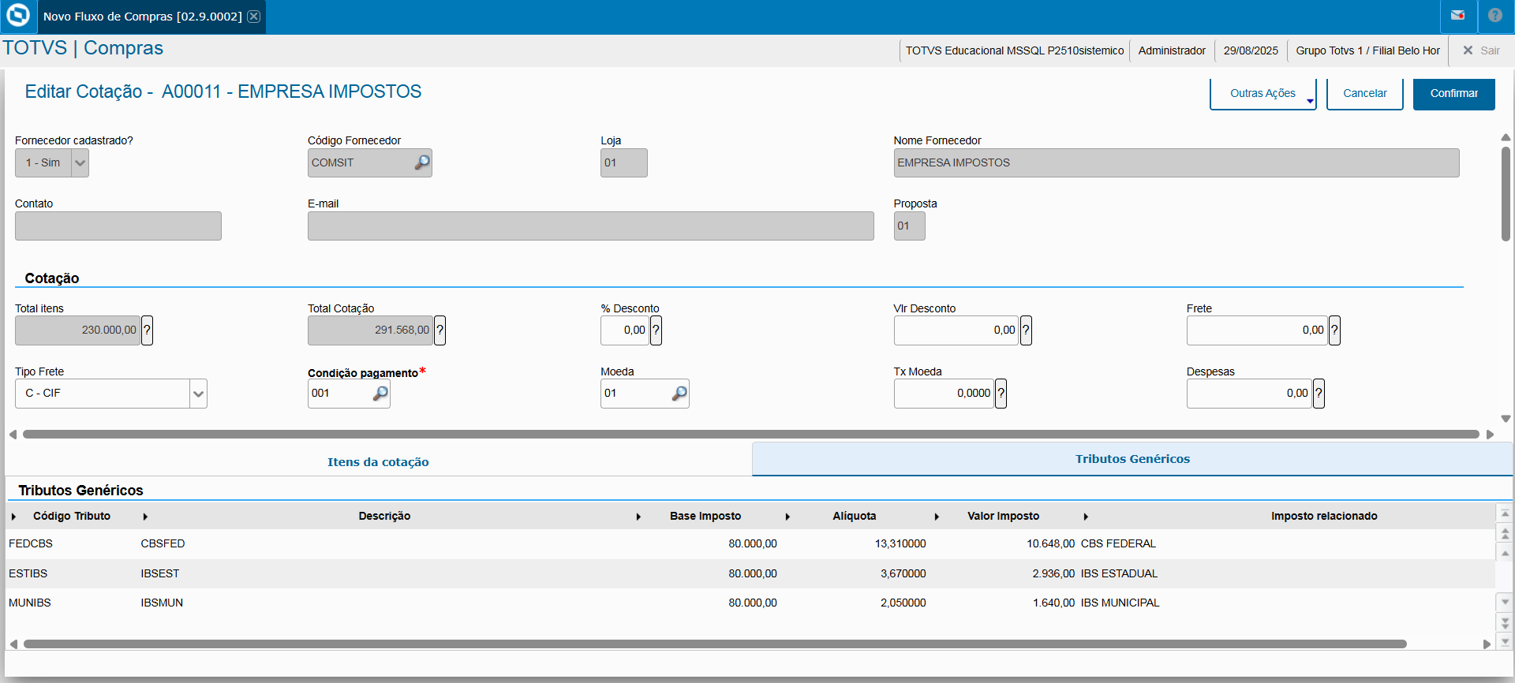Show help for % Desconto field
The width and height of the screenshot is (1515, 683).
(656, 330)
